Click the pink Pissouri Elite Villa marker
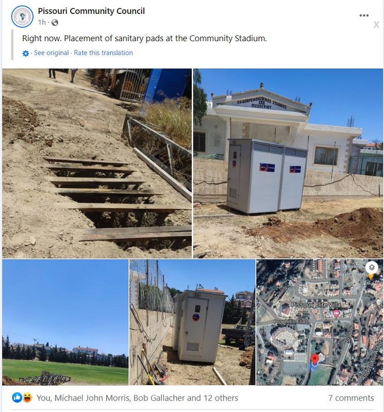The image size is (384, 412). pos(336,314)
